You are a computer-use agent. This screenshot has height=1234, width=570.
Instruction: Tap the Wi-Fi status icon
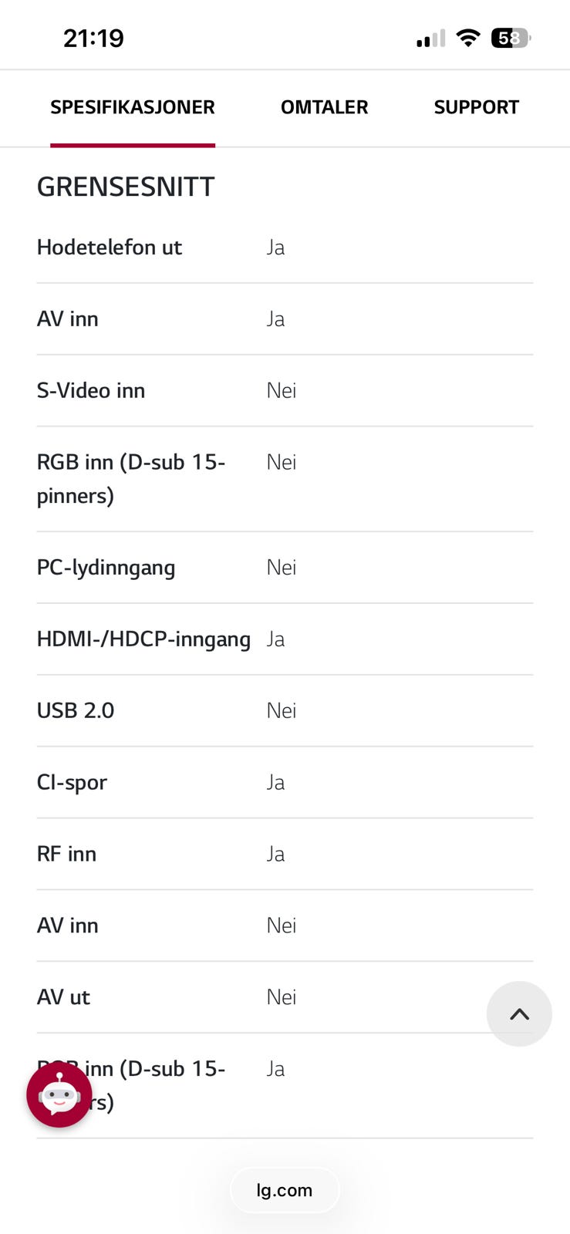pyautogui.click(x=468, y=38)
